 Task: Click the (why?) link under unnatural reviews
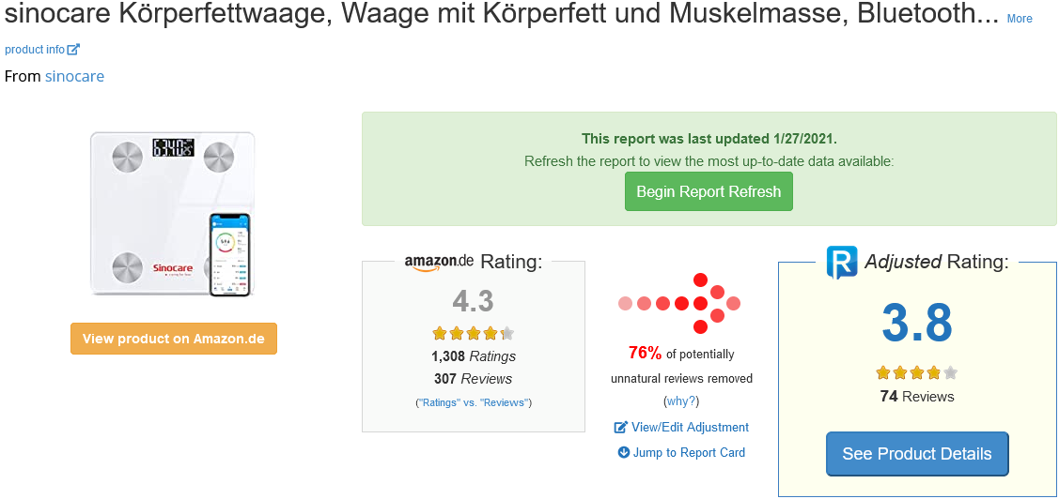click(681, 401)
